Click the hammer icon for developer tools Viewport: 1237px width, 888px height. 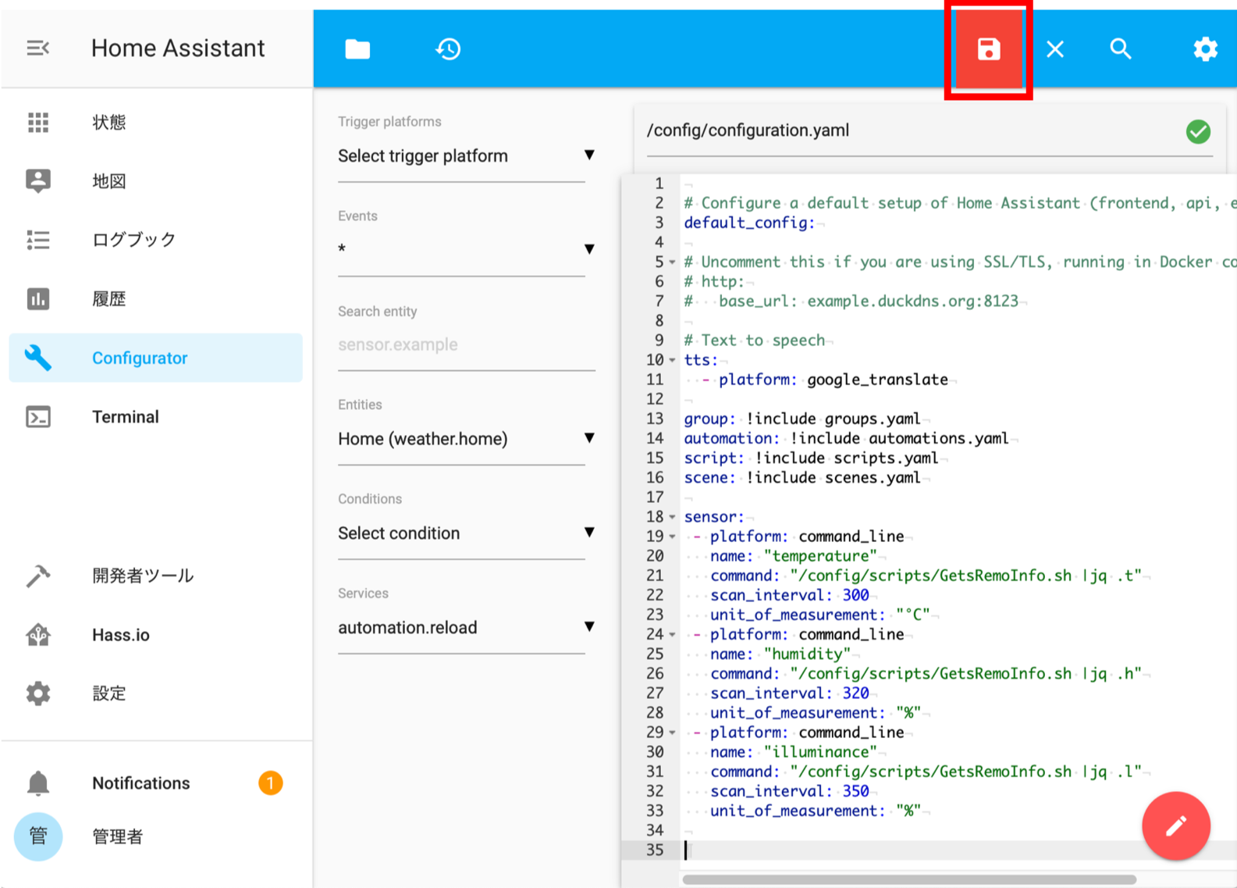tap(38, 576)
